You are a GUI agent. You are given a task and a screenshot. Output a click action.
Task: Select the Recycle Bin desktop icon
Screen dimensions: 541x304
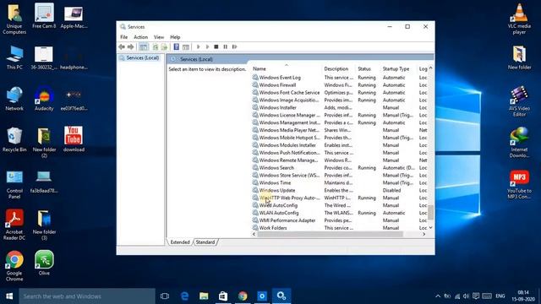click(x=14, y=139)
